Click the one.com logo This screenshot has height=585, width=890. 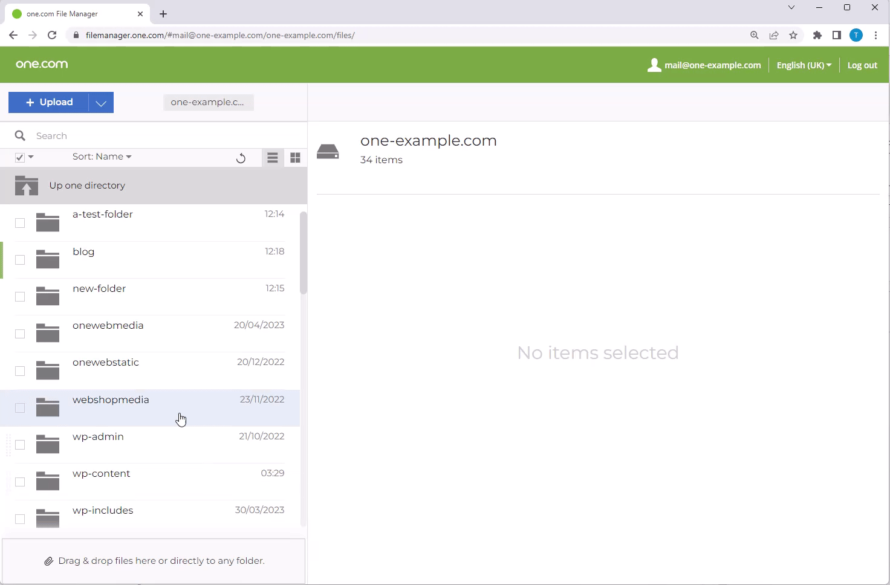(41, 64)
